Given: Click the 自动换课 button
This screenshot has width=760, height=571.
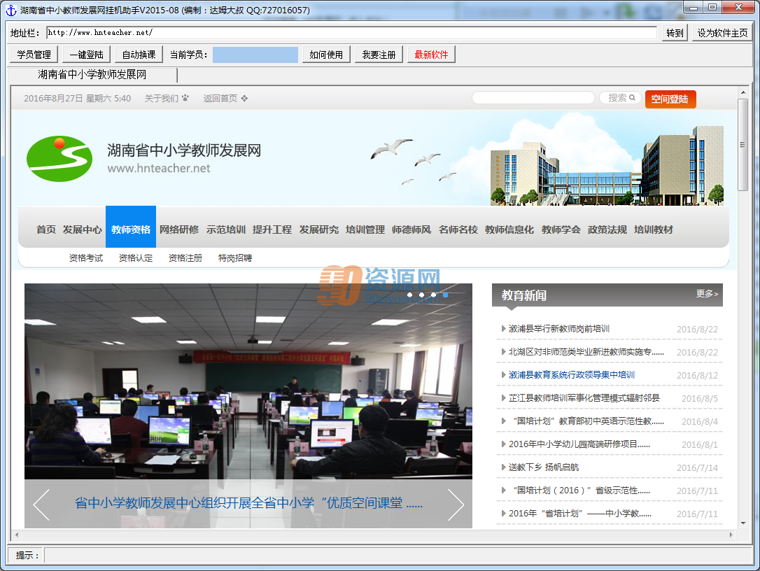Looking at the screenshot, I should 139,55.
